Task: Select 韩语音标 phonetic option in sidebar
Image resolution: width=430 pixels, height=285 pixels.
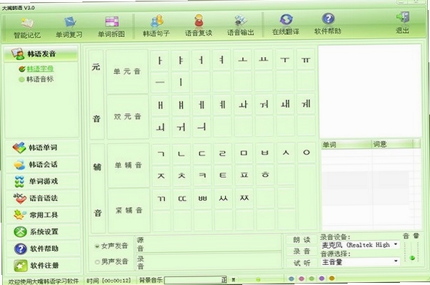Action: pos(40,79)
